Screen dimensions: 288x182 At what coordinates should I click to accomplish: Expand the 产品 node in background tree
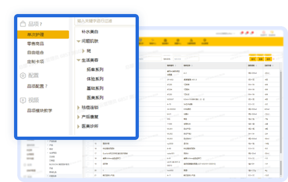[48, 145]
